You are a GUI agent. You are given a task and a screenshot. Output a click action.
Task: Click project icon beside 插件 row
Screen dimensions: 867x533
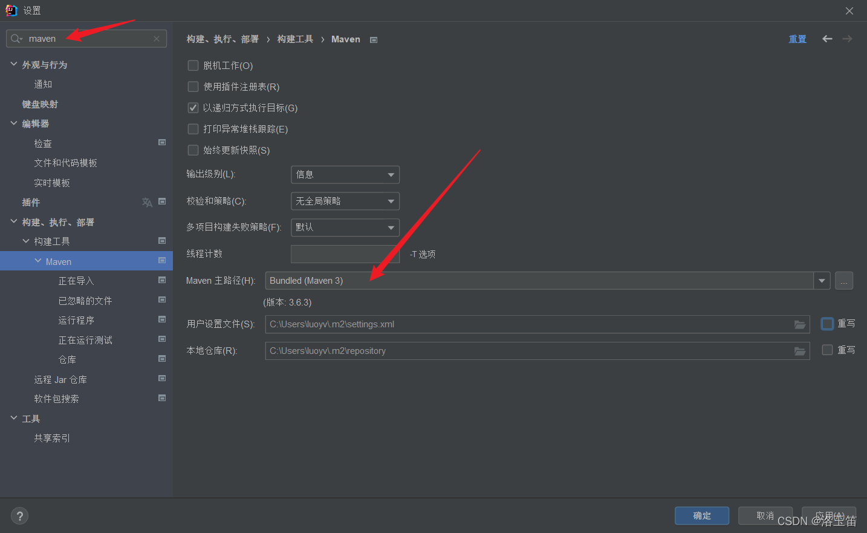162,201
